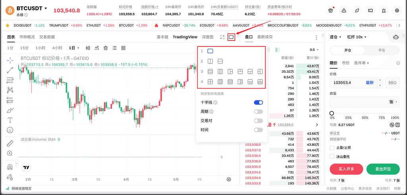407x195 pixels.
Task: Click the fullscreen chart icon
Action: pyautogui.click(x=222, y=37)
